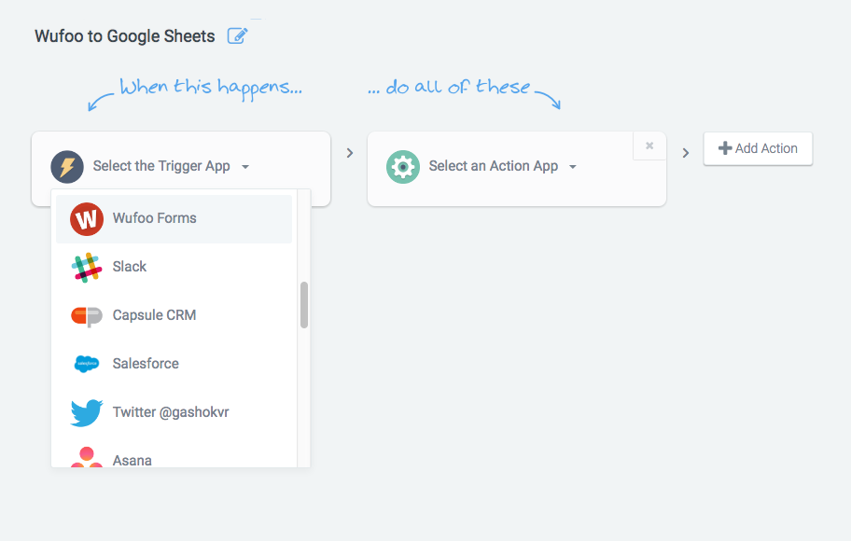Select the Wufoo Forms logo icon
Image resolution: width=851 pixels, height=541 pixels.
[x=87, y=218]
